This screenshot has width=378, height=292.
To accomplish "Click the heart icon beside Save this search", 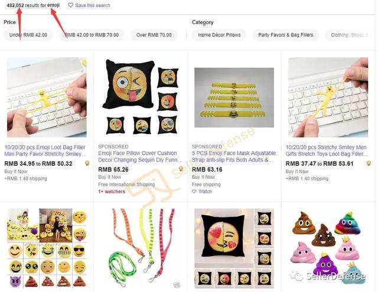I will 70,5.
